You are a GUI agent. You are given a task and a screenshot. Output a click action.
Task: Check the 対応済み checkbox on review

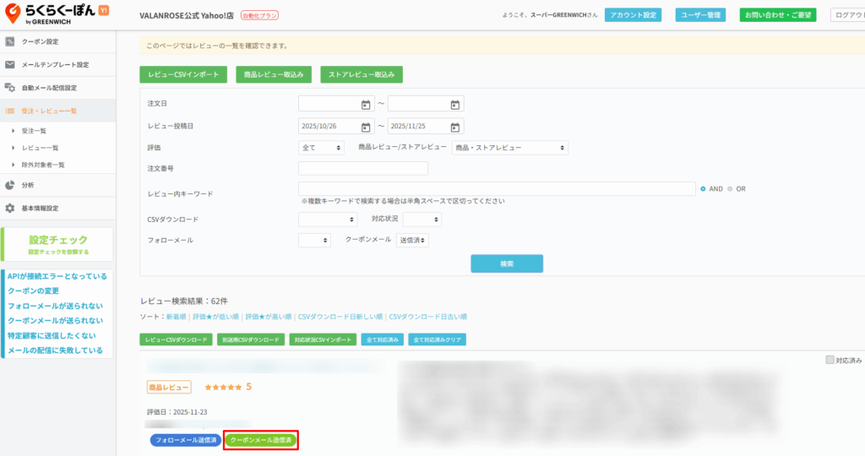[830, 360]
